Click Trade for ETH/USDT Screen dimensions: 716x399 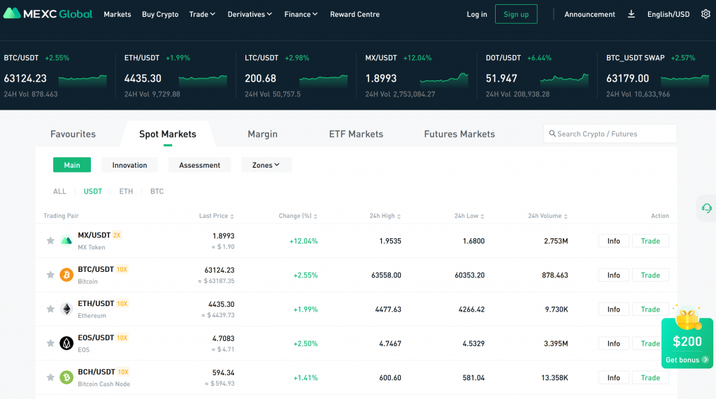[x=650, y=309]
